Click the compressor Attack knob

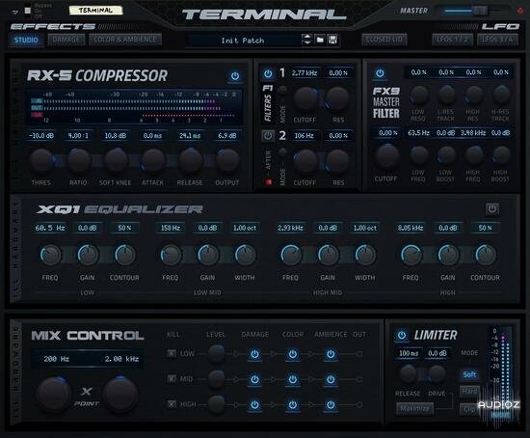coord(153,160)
